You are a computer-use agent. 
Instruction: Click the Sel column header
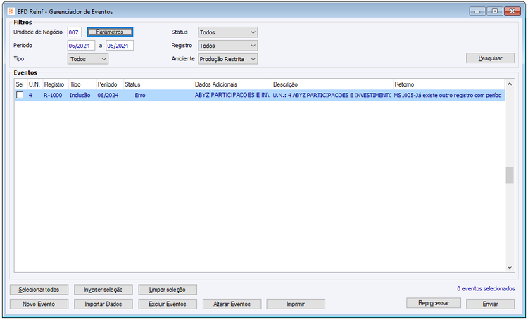(x=21, y=84)
